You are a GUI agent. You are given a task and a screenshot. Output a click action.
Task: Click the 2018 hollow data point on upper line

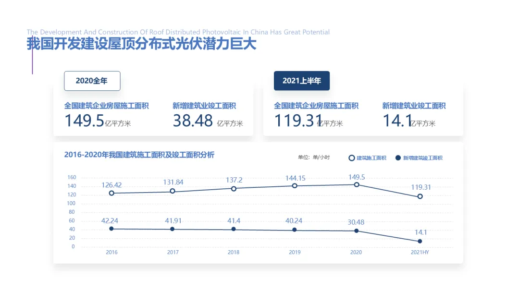click(x=234, y=189)
